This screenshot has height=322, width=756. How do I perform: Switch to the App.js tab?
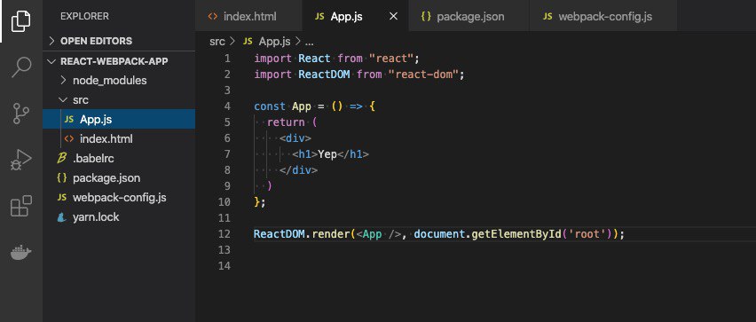tap(355, 16)
